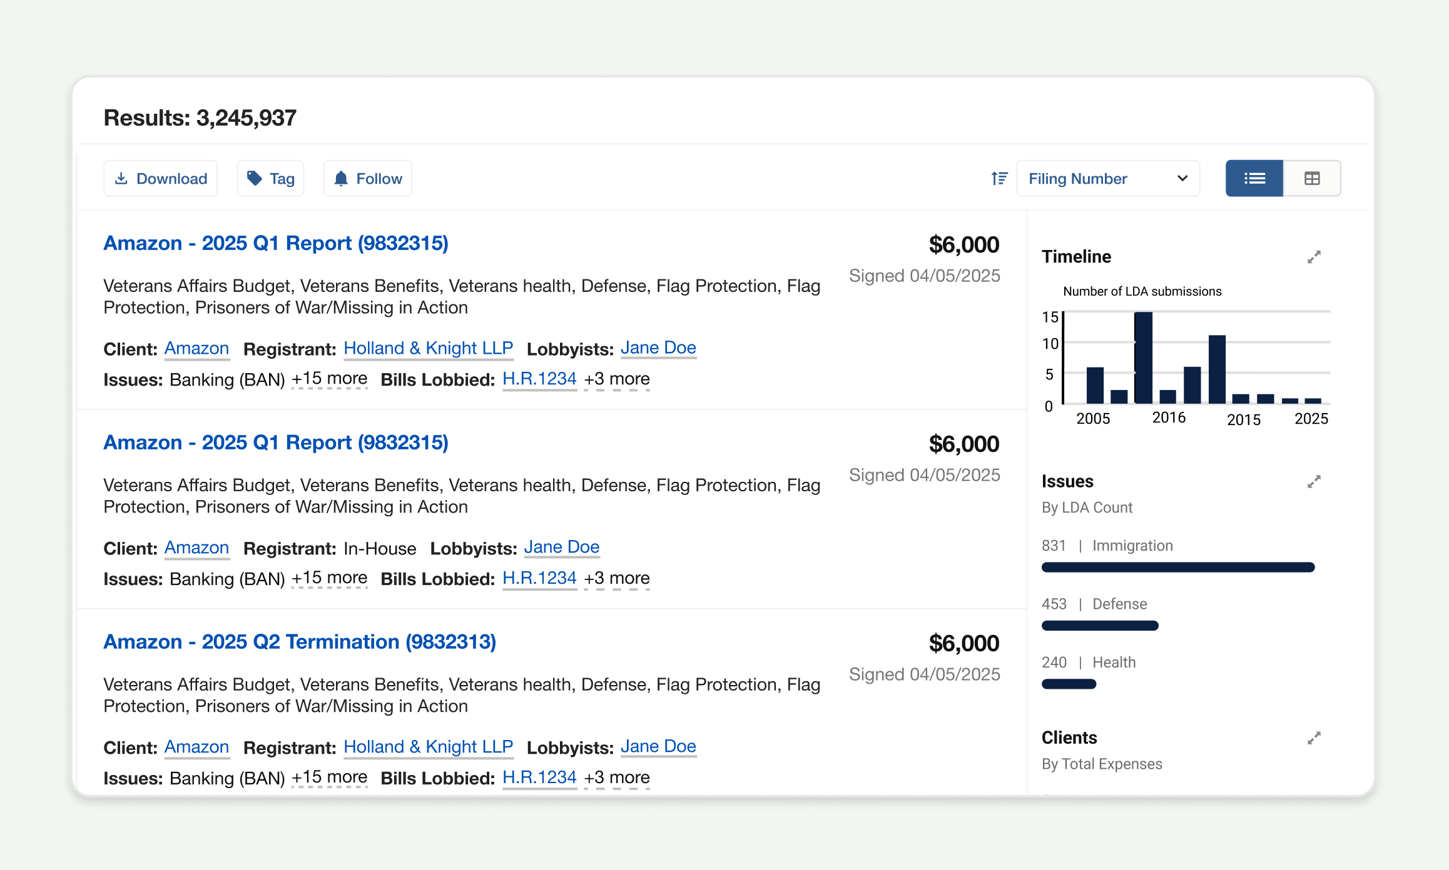Switch to list view

[1254, 179]
